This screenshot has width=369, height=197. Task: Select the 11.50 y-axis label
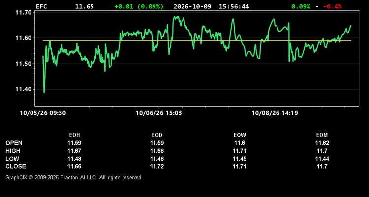click(x=24, y=64)
